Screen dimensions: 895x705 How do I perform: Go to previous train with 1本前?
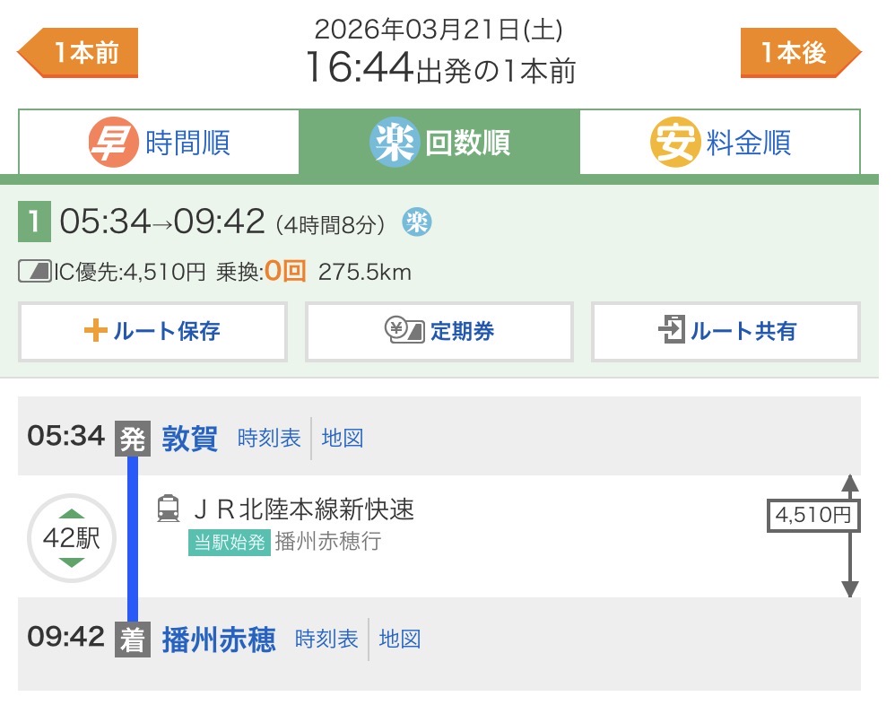(x=79, y=54)
